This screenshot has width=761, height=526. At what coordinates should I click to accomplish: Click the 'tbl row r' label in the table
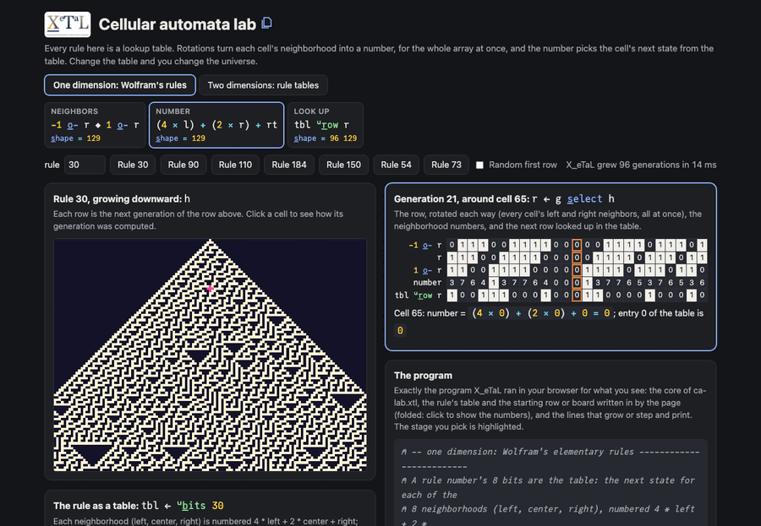tap(418, 295)
